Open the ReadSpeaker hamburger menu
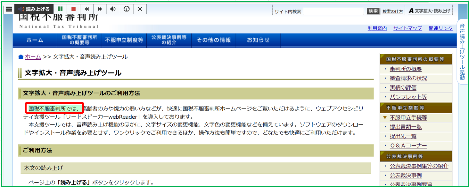The image size is (469, 187). click(x=9, y=9)
